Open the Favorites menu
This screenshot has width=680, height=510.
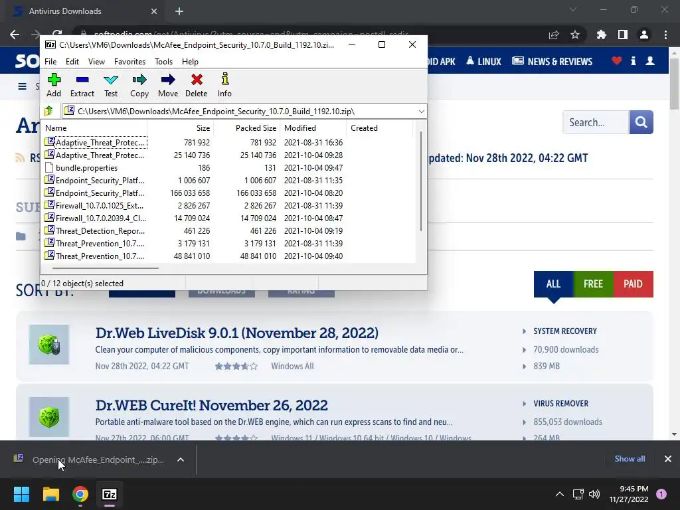[129, 62]
